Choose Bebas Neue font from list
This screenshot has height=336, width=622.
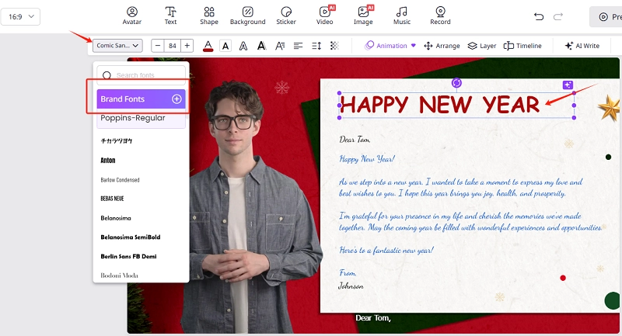[112, 199]
